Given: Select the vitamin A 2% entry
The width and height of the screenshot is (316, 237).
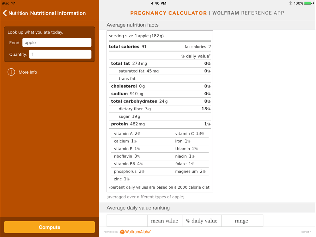Looking at the screenshot, I should tap(127, 133).
